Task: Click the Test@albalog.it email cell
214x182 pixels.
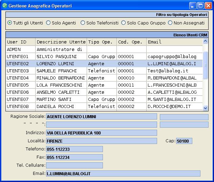Action: pos(175,71)
